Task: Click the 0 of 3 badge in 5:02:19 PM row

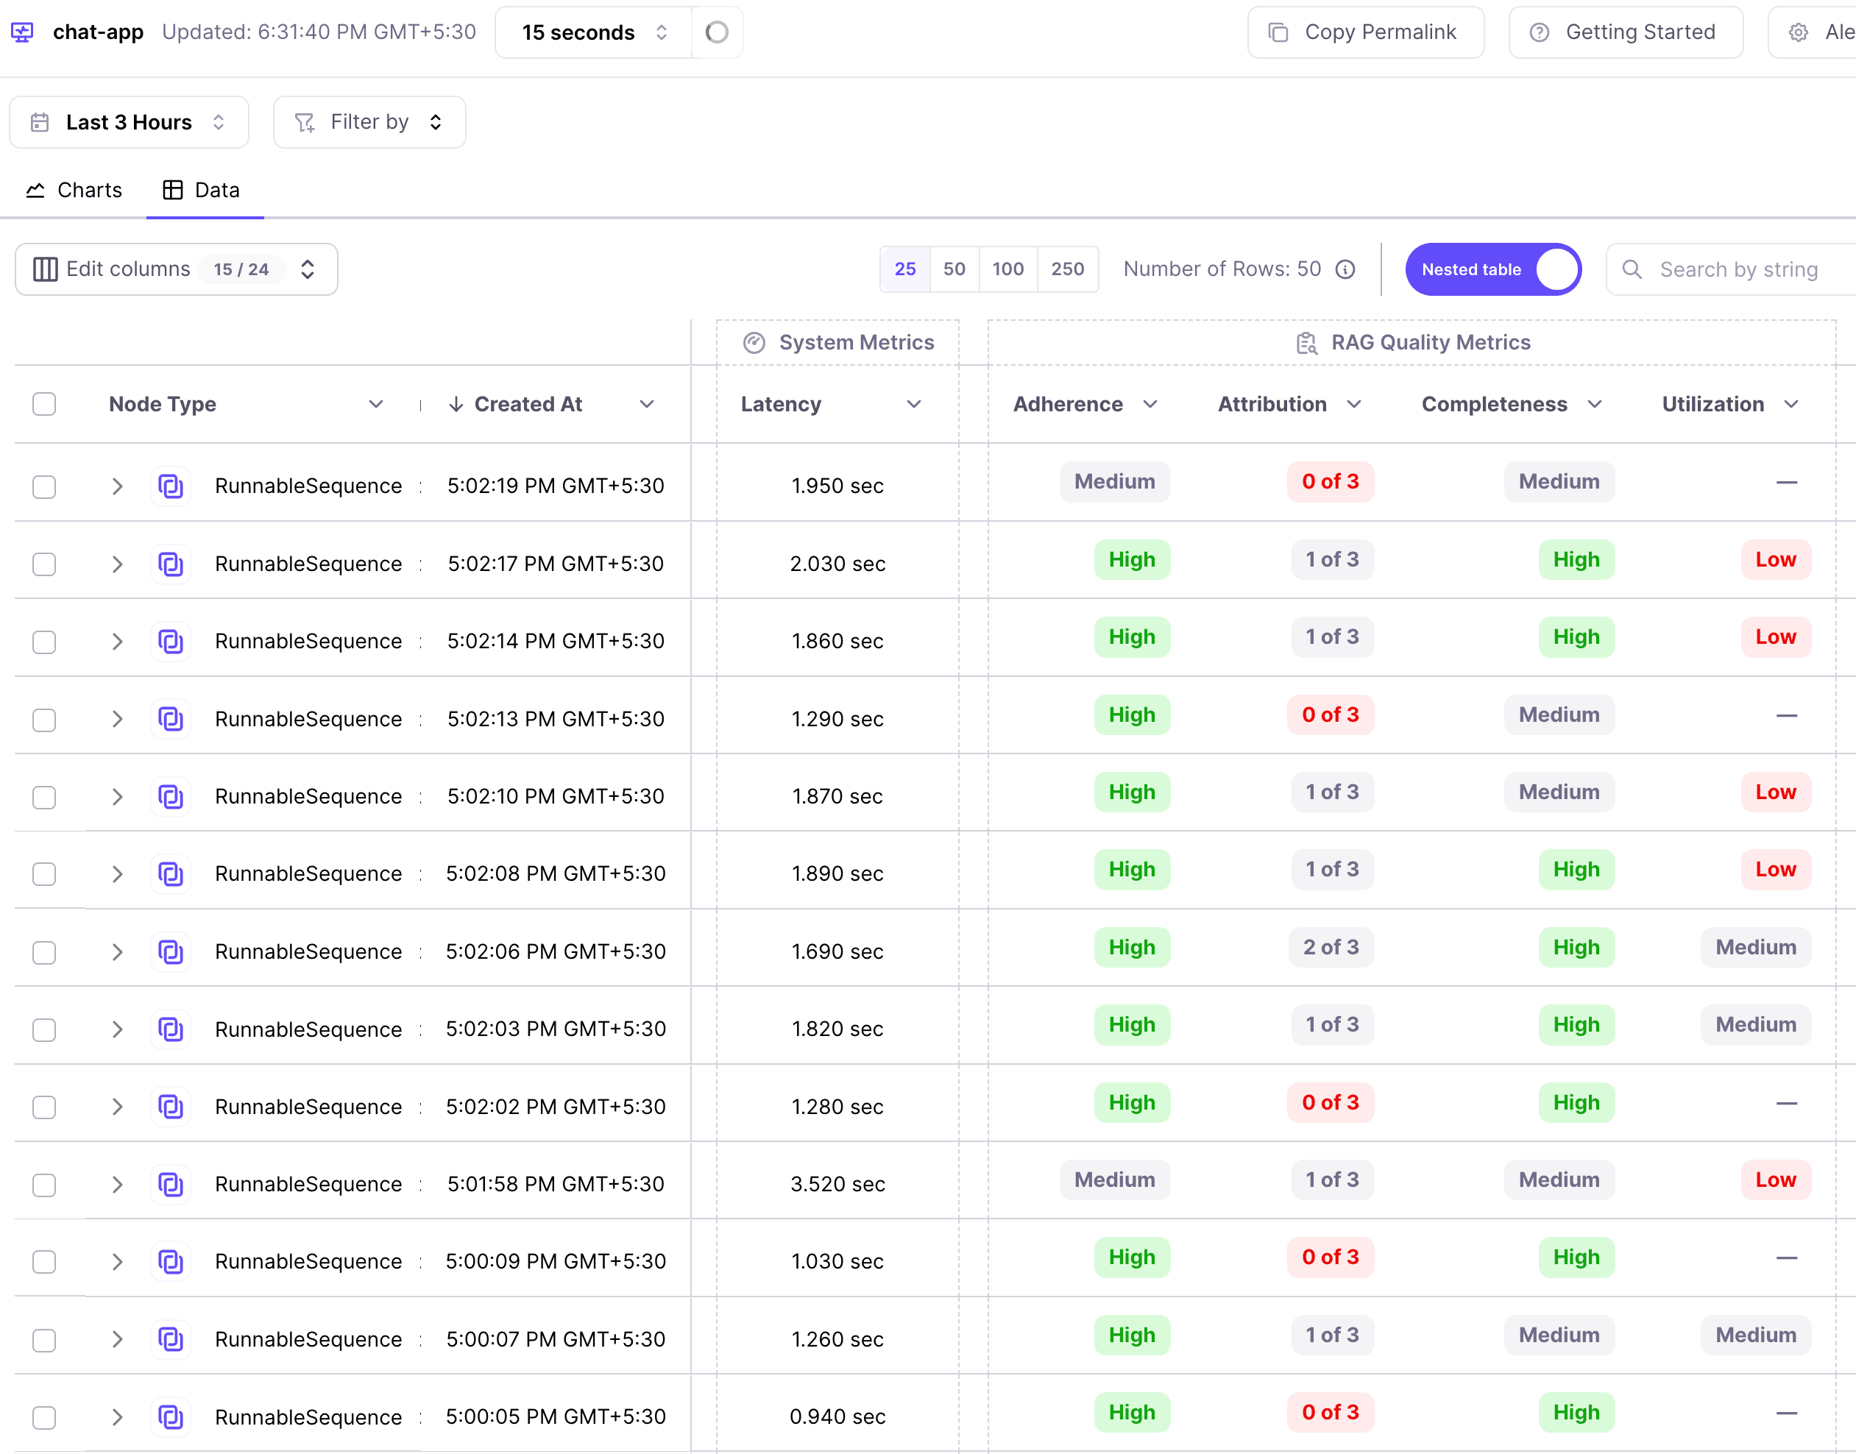Action: [x=1330, y=482]
